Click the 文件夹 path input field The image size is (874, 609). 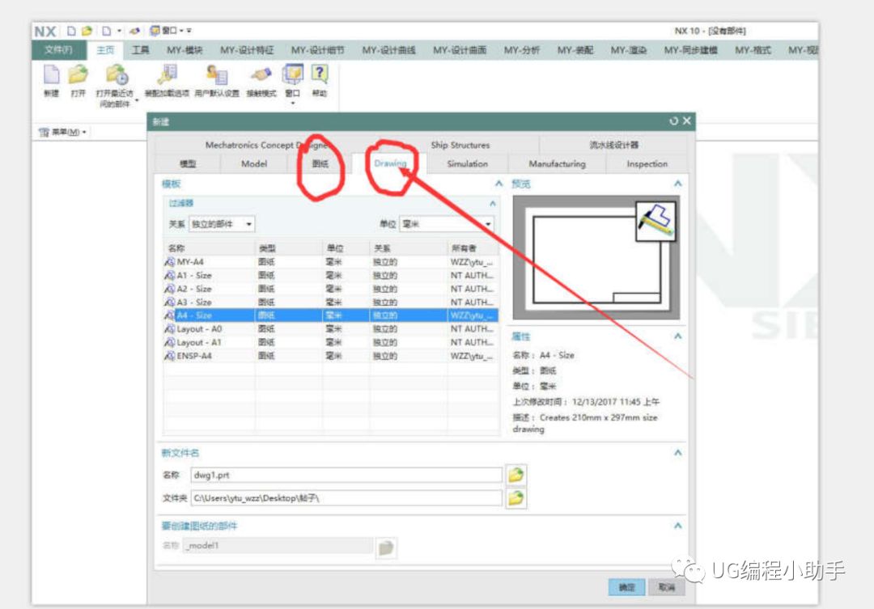tap(346, 498)
